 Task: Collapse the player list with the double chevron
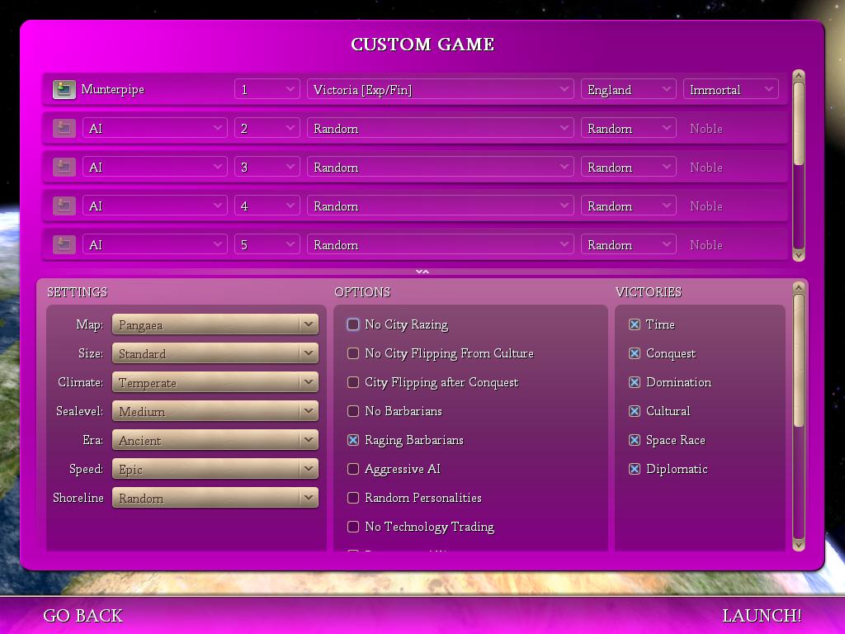[422, 272]
